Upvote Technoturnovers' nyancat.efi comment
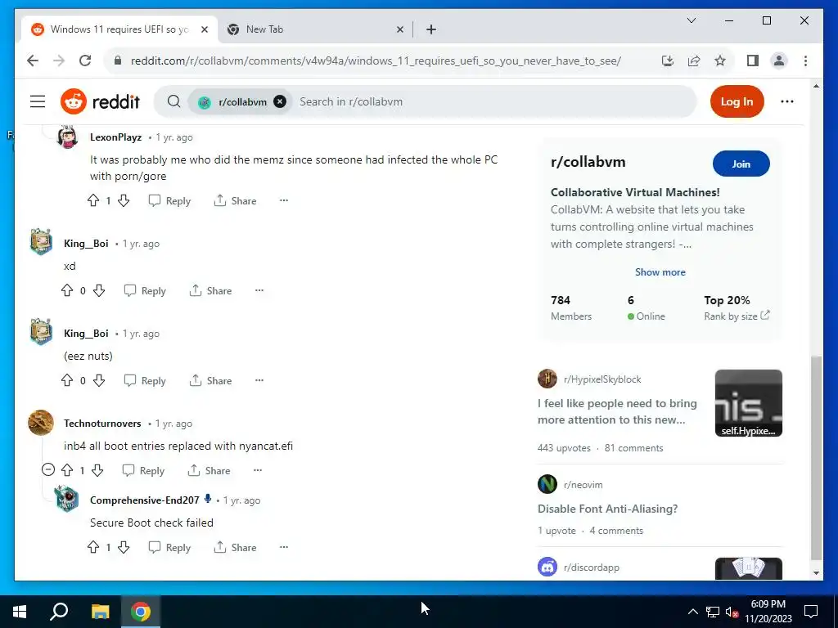The width and height of the screenshot is (838, 628). pos(67,470)
